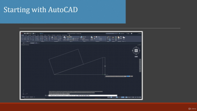Select the Arc drawing tool
197x111 pixels.
coord(31,38)
